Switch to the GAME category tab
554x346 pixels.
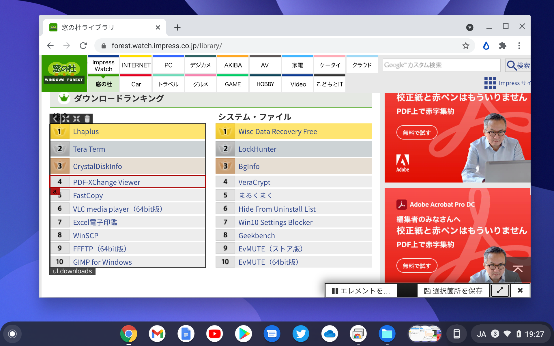[x=233, y=84]
